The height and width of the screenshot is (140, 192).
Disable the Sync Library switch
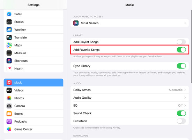[x=181, y=66]
